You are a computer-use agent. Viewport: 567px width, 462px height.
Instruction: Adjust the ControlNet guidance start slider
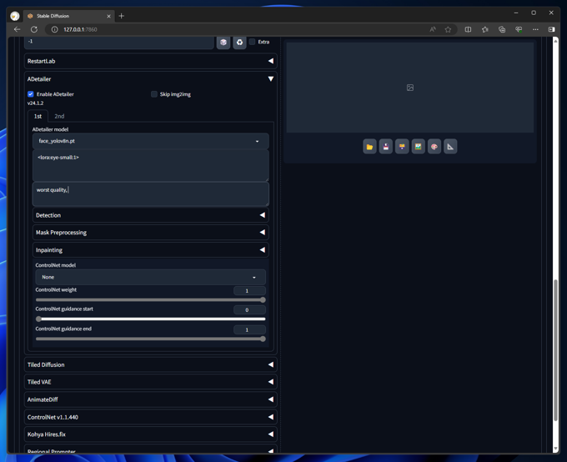pyautogui.click(x=150, y=319)
